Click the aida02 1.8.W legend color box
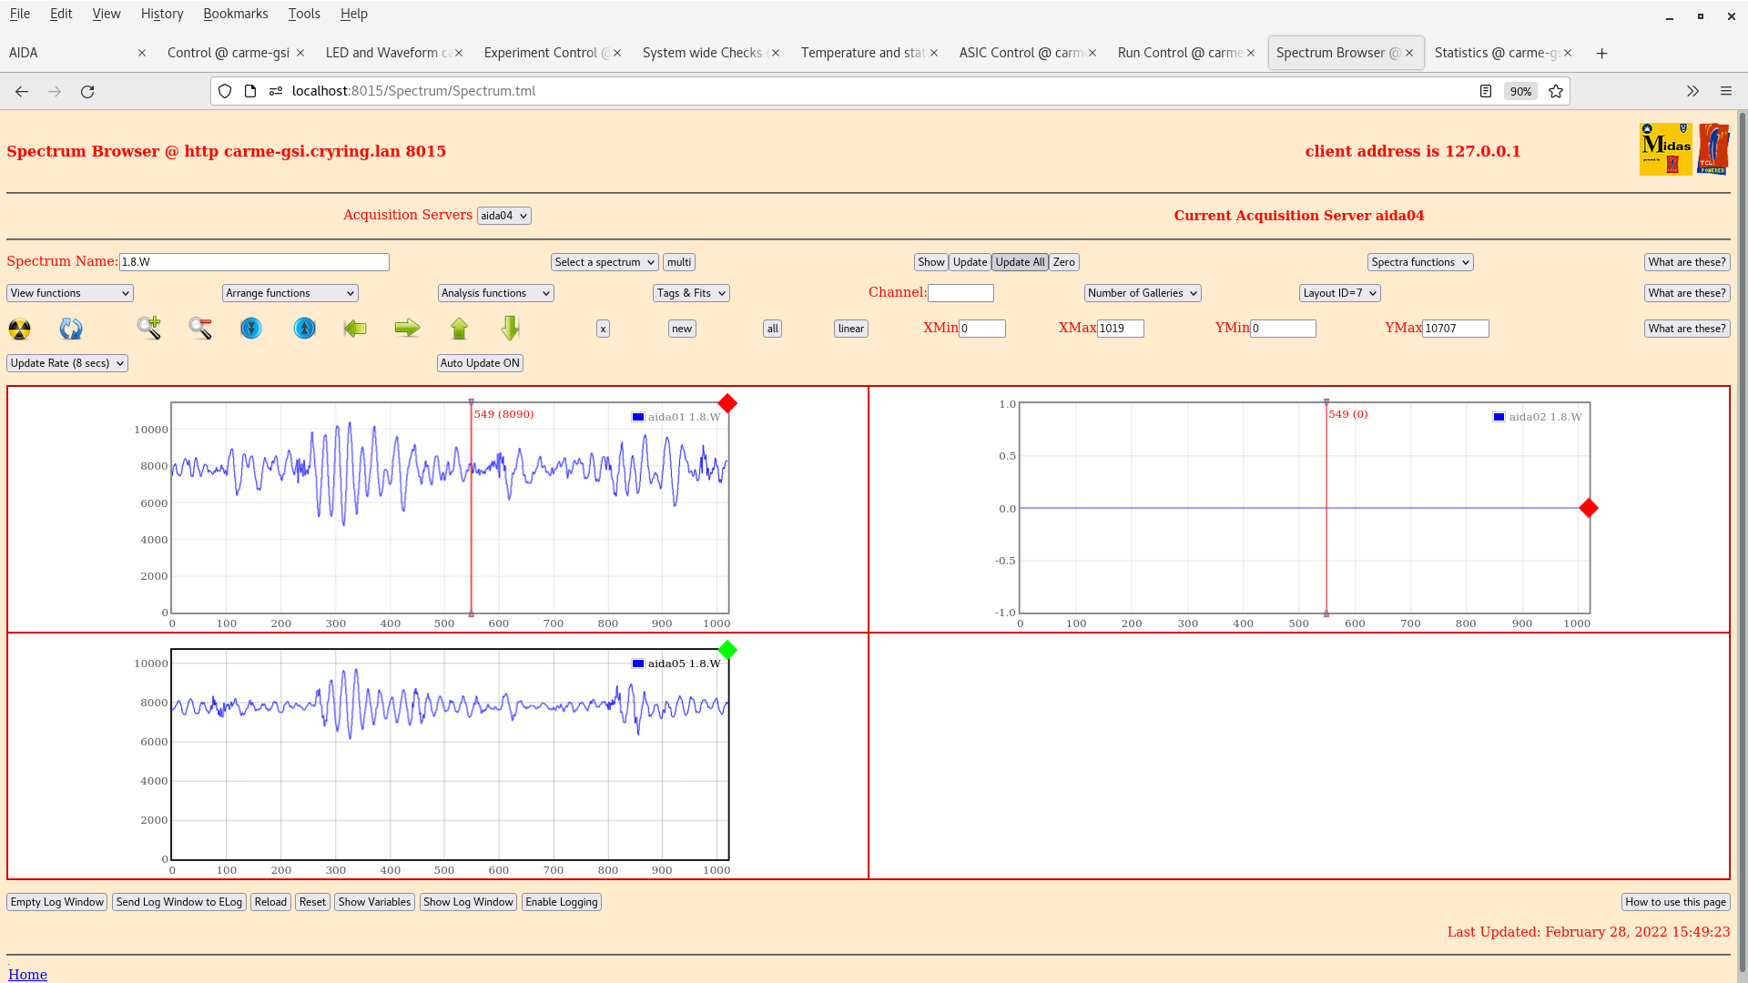 click(x=1499, y=417)
